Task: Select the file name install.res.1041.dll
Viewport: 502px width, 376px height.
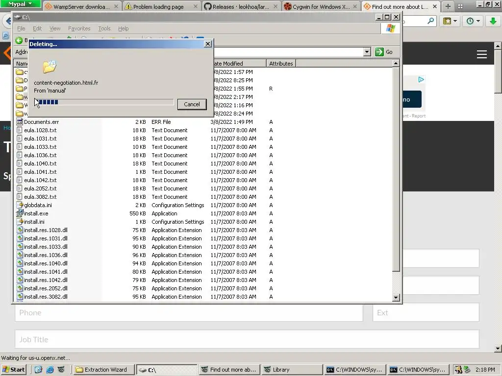Action: point(46,271)
